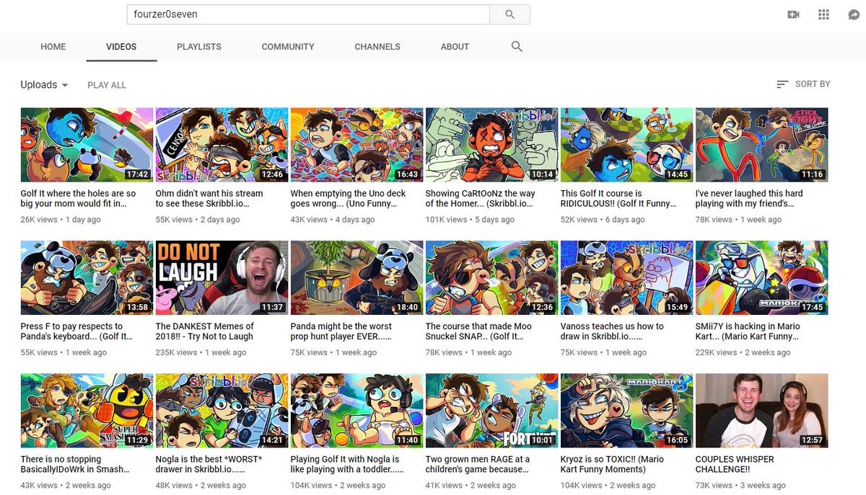
Task: Click title 'Panda might be the worst prop hunt player'
Action: [341, 331]
